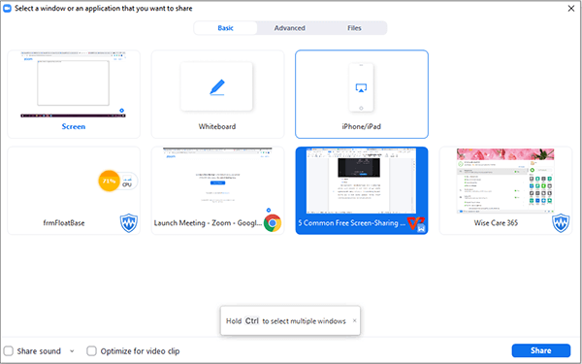Image resolution: width=582 pixels, height=364 pixels.
Task: Open the Files tab
Action: [354, 28]
